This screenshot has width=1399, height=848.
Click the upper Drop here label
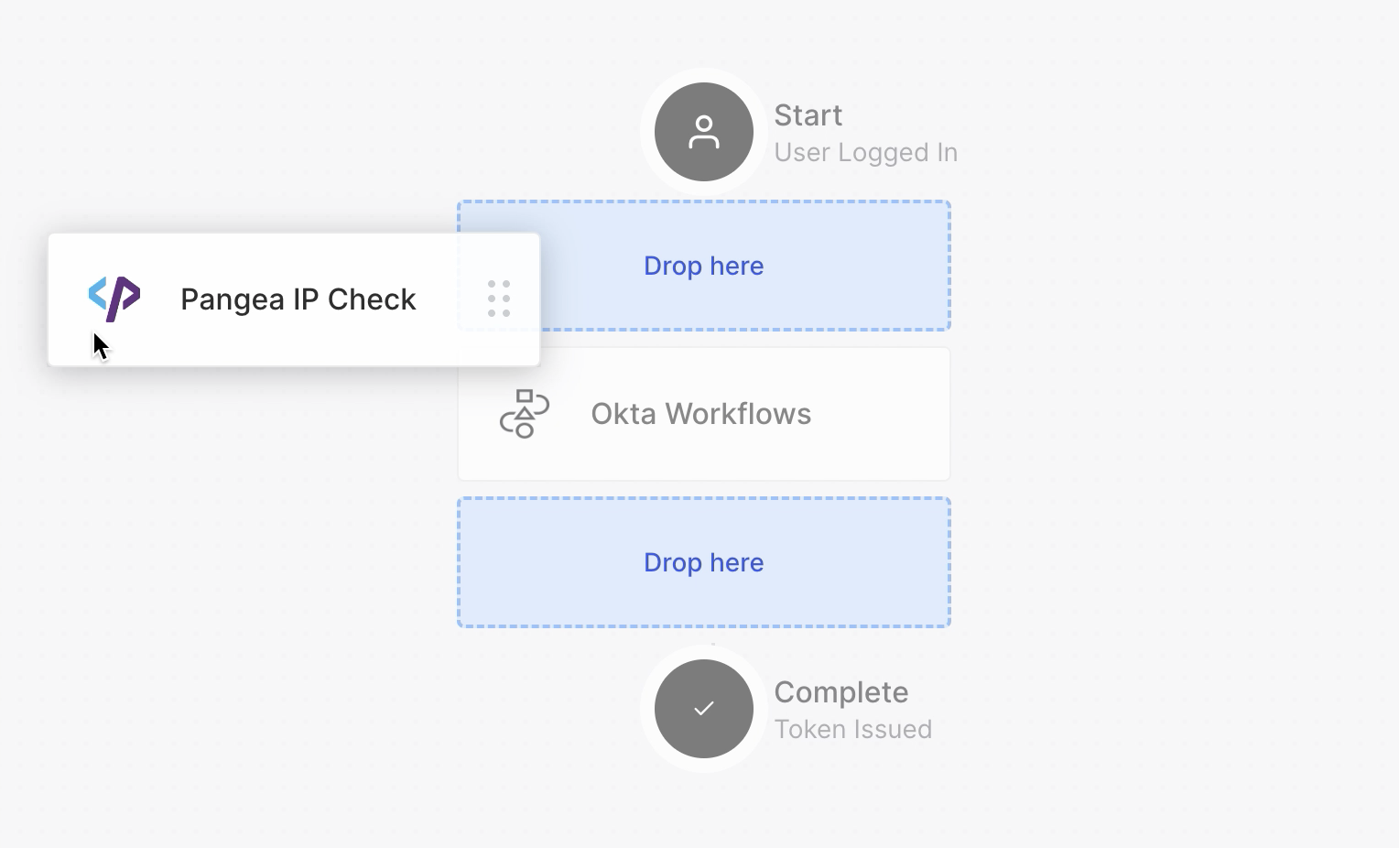click(703, 265)
